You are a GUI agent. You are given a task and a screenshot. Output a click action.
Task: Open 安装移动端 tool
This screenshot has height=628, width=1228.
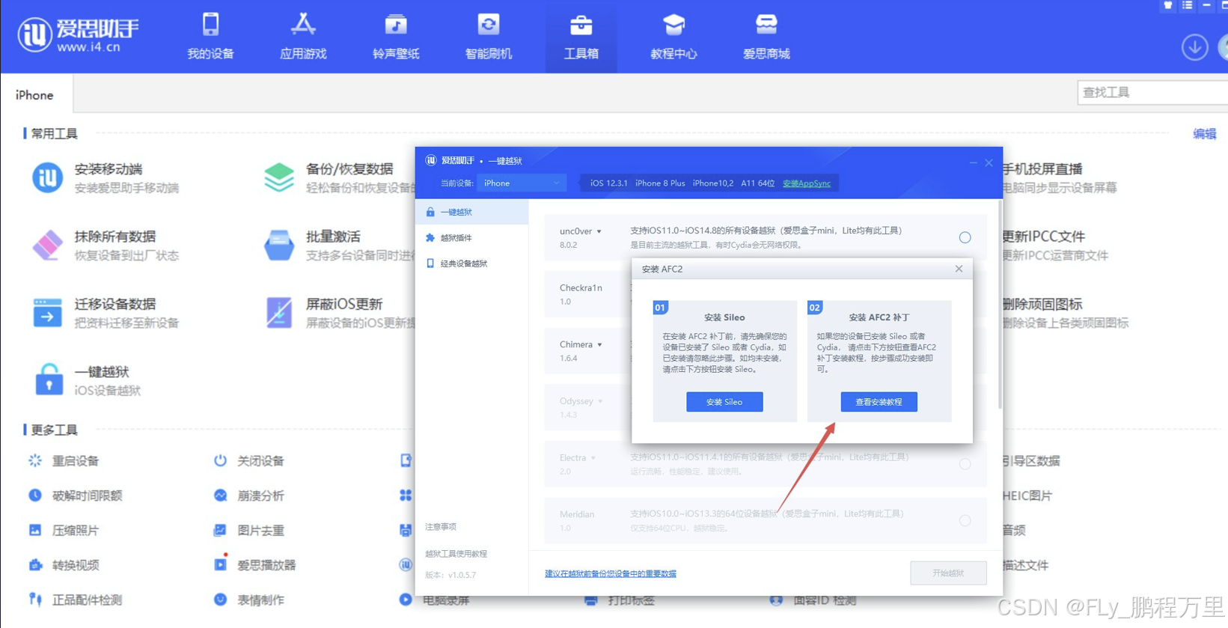tap(106, 178)
